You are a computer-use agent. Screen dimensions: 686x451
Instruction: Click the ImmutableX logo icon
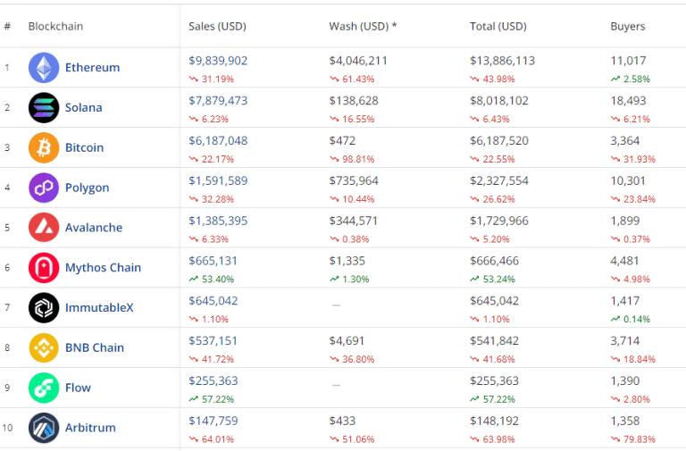(44, 308)
